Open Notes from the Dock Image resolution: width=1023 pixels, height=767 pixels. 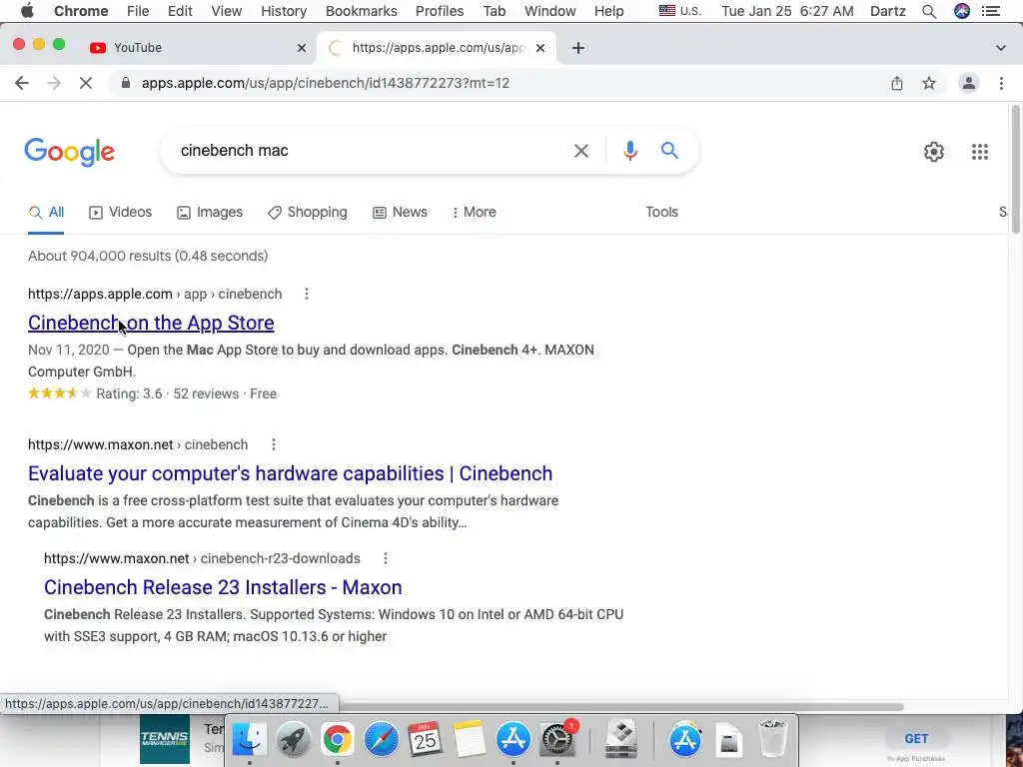pyautogui.click(x=470, y=740)
